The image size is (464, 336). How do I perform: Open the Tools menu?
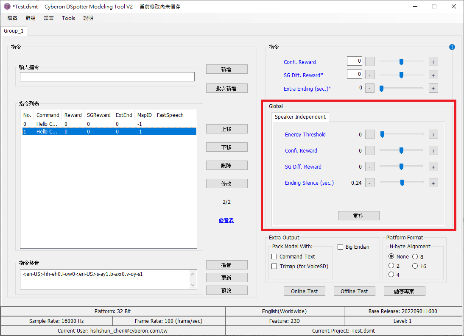[68, 18]
